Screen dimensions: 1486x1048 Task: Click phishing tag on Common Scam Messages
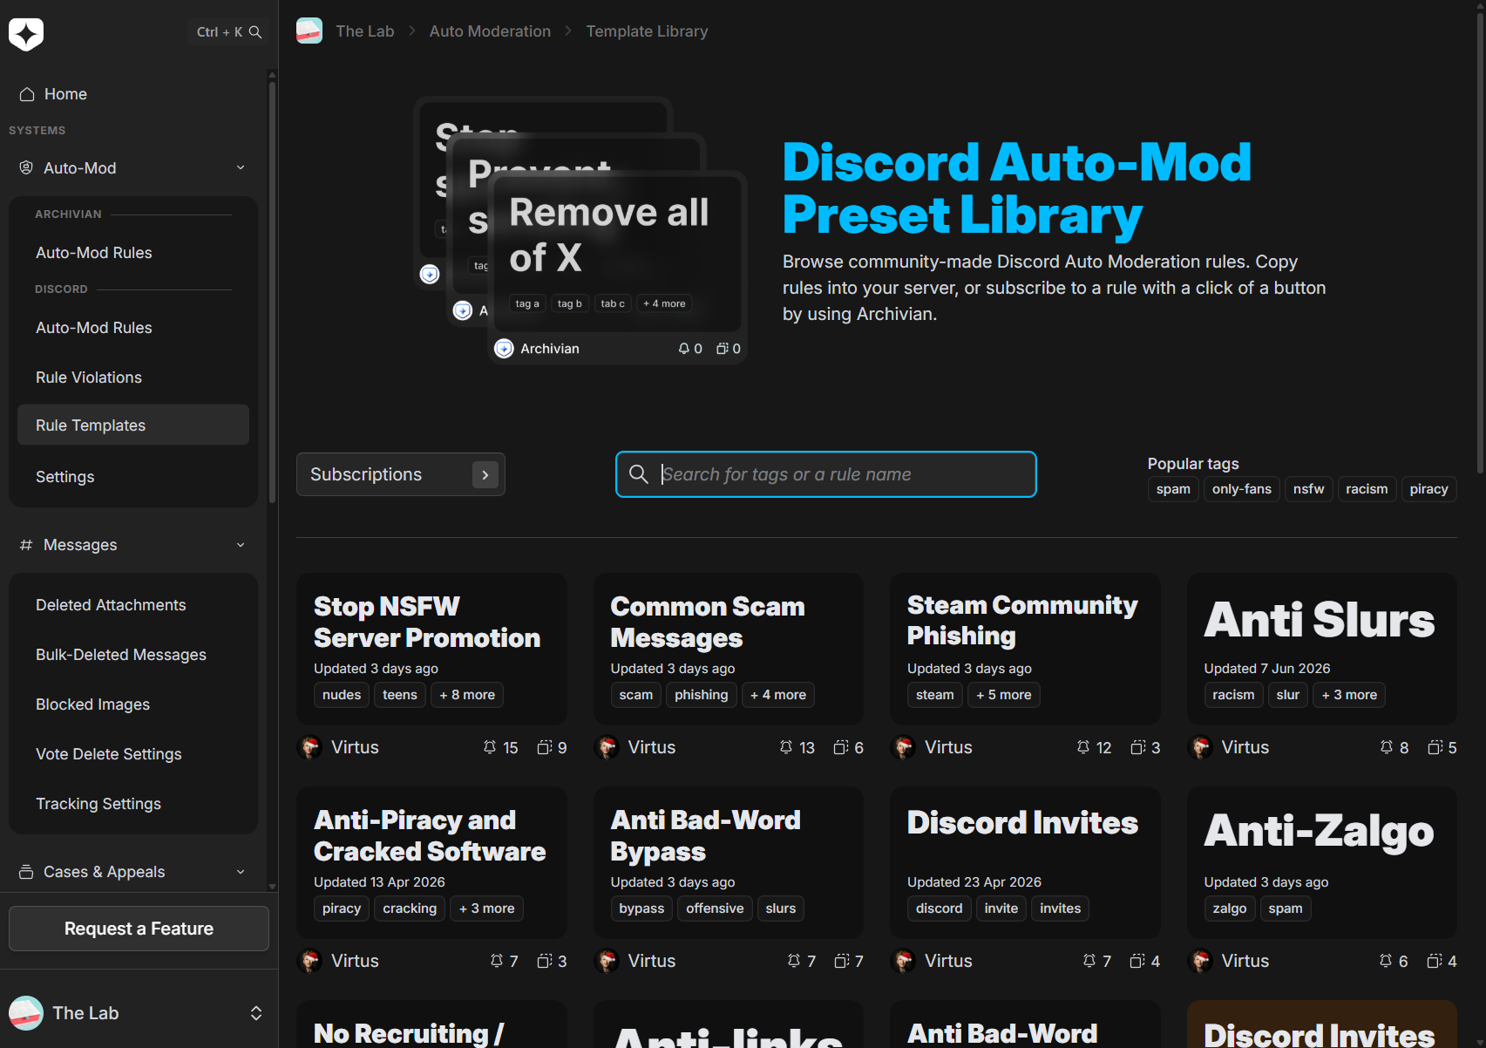(701, 695)
